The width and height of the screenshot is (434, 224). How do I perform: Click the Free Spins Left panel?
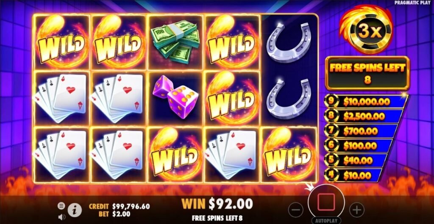pyautogui.click(x=367, y=73)
